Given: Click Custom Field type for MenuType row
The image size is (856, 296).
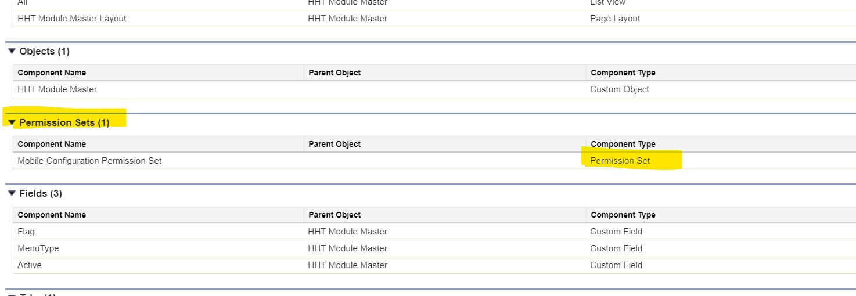Looking at the screenshot, I should tap(616, 248).
